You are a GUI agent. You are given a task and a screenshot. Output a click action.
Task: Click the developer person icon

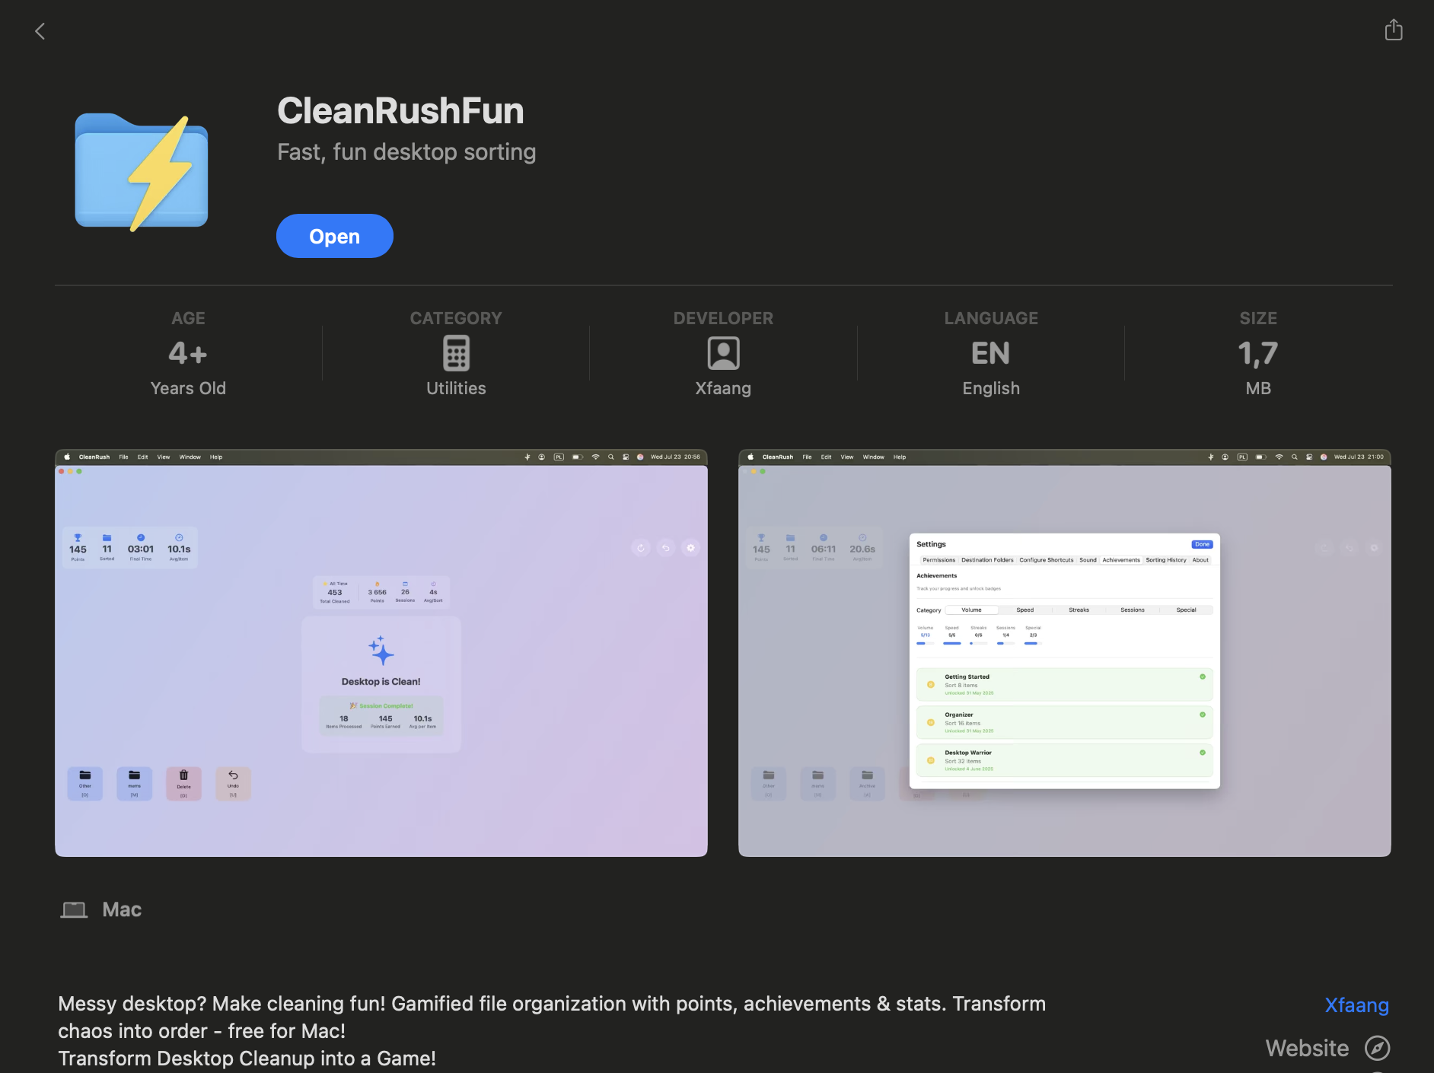[723, 353]
